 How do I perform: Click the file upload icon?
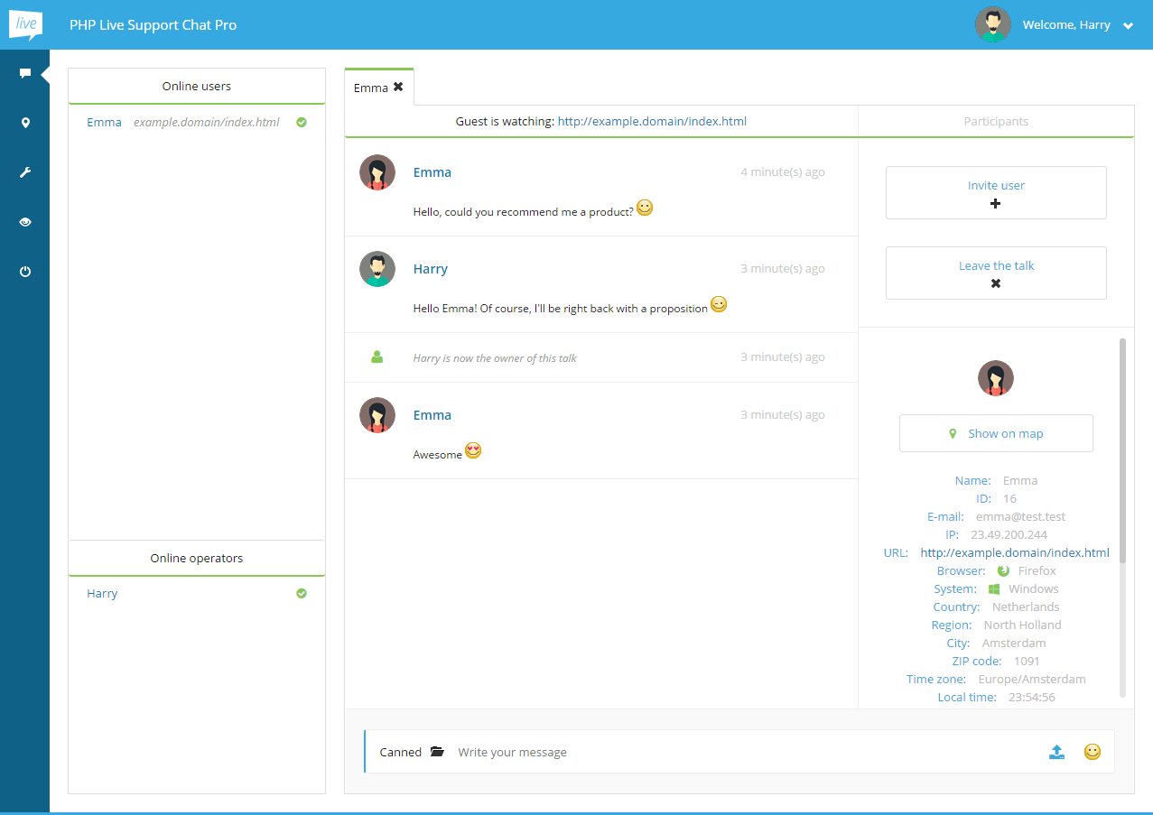tap(1057, 752)
